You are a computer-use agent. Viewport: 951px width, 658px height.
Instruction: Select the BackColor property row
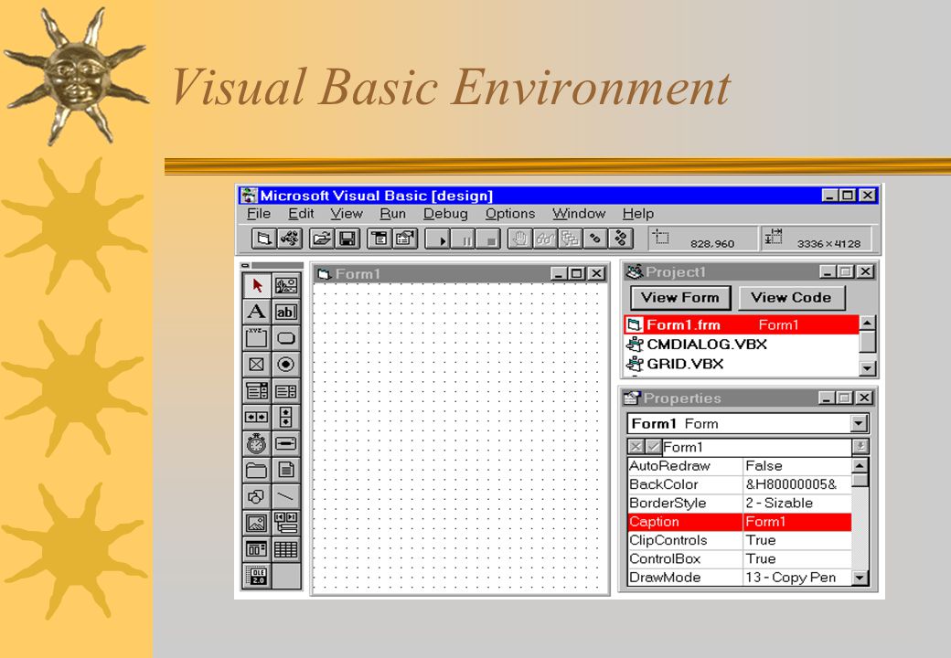740,484
